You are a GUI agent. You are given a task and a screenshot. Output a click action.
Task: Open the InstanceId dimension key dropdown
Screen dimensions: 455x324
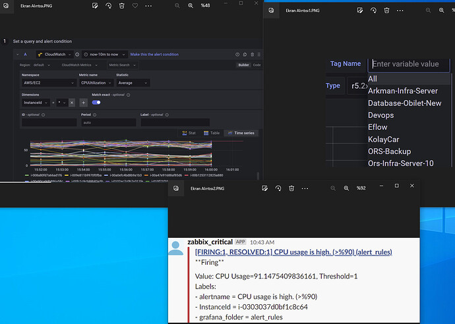[36, 103]
